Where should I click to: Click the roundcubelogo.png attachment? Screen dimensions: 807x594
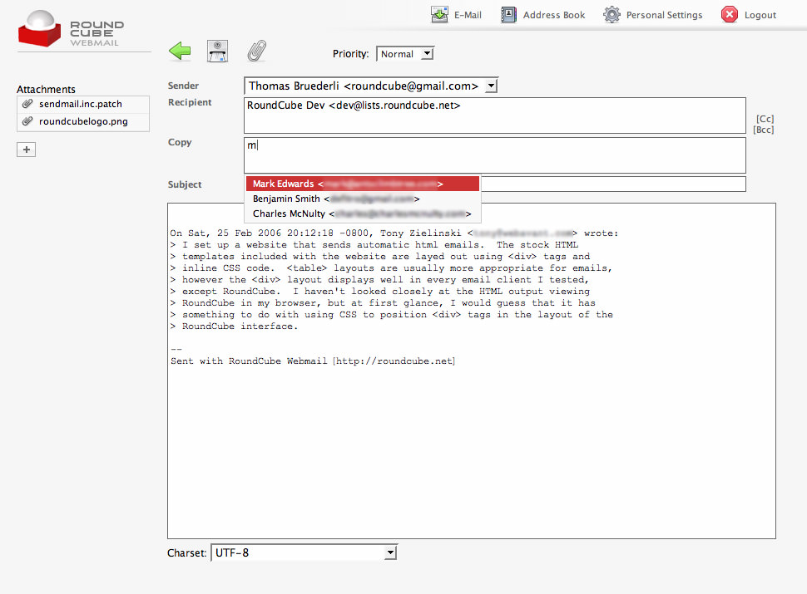[x=83, y=122]
